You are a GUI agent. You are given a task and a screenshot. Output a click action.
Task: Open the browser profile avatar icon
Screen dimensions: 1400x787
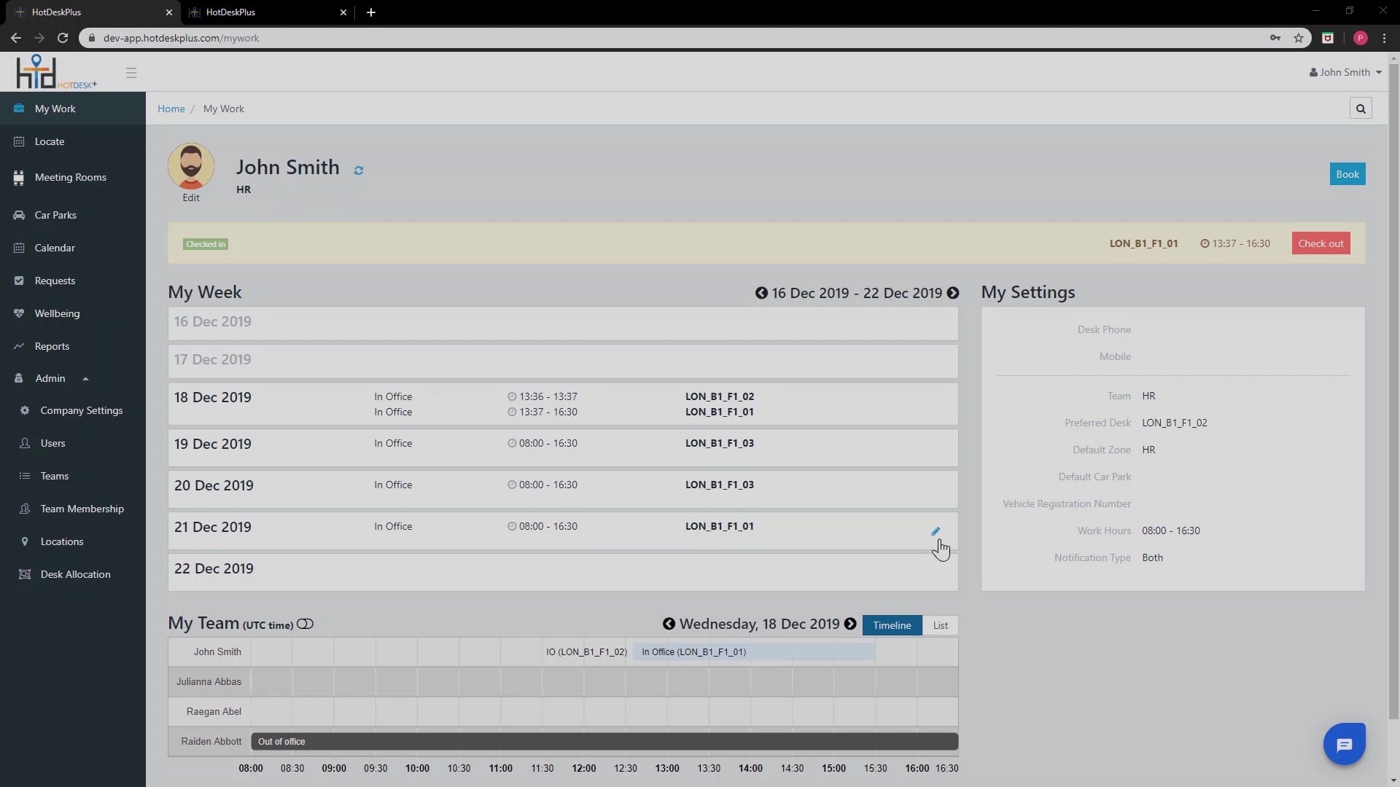1360,38
